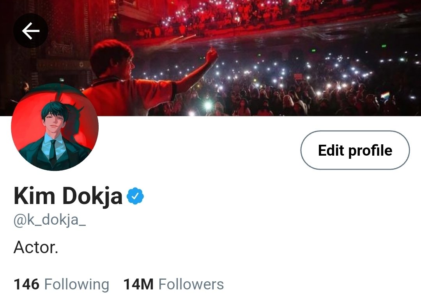This screenshot has height=307, width=421.
Task: Tap the 14M follower count number
Action: pos(138,284)
